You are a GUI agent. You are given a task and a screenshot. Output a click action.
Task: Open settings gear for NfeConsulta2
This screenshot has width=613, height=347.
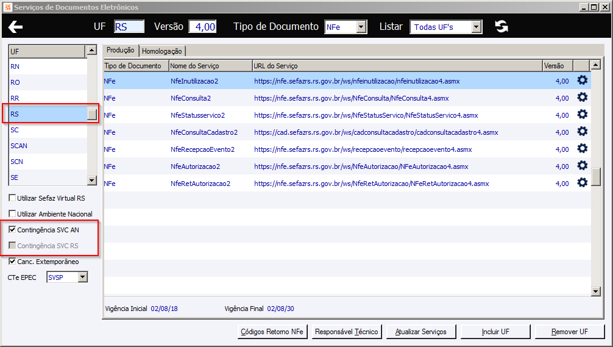click(x=582, y=97)
